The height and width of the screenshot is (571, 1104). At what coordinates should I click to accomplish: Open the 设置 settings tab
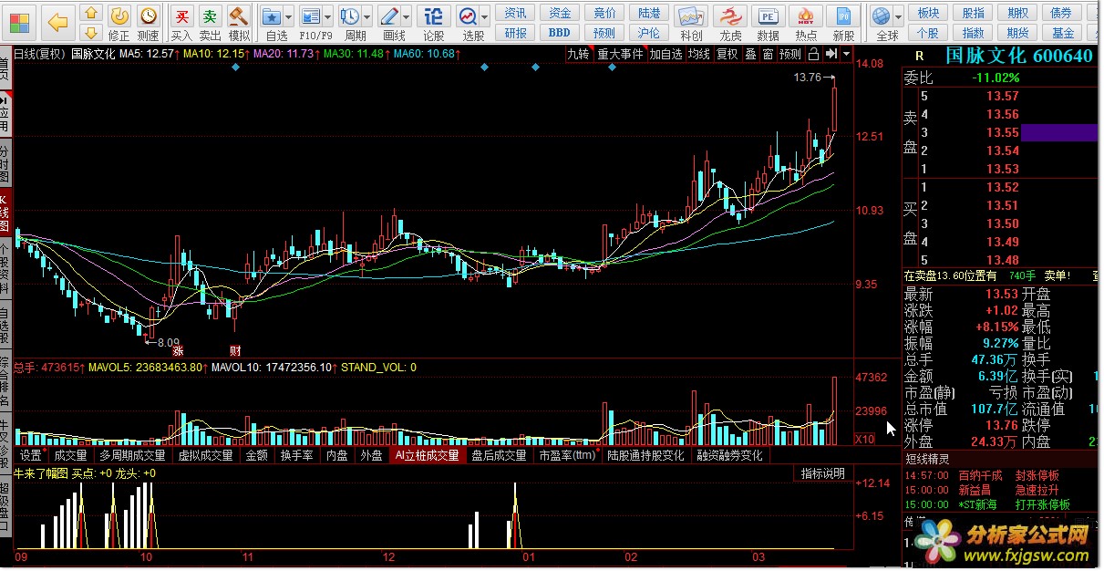pyautogui.click(x=31, y=455)
